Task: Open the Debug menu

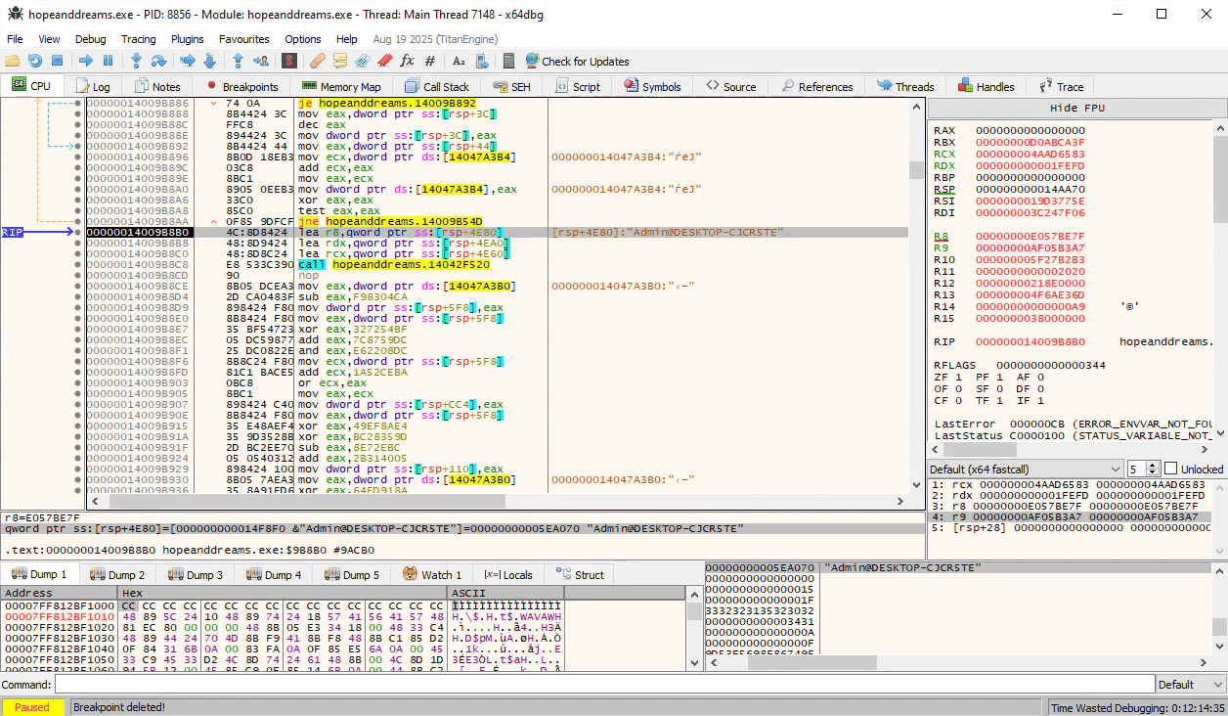Action: tap(90, 39)
